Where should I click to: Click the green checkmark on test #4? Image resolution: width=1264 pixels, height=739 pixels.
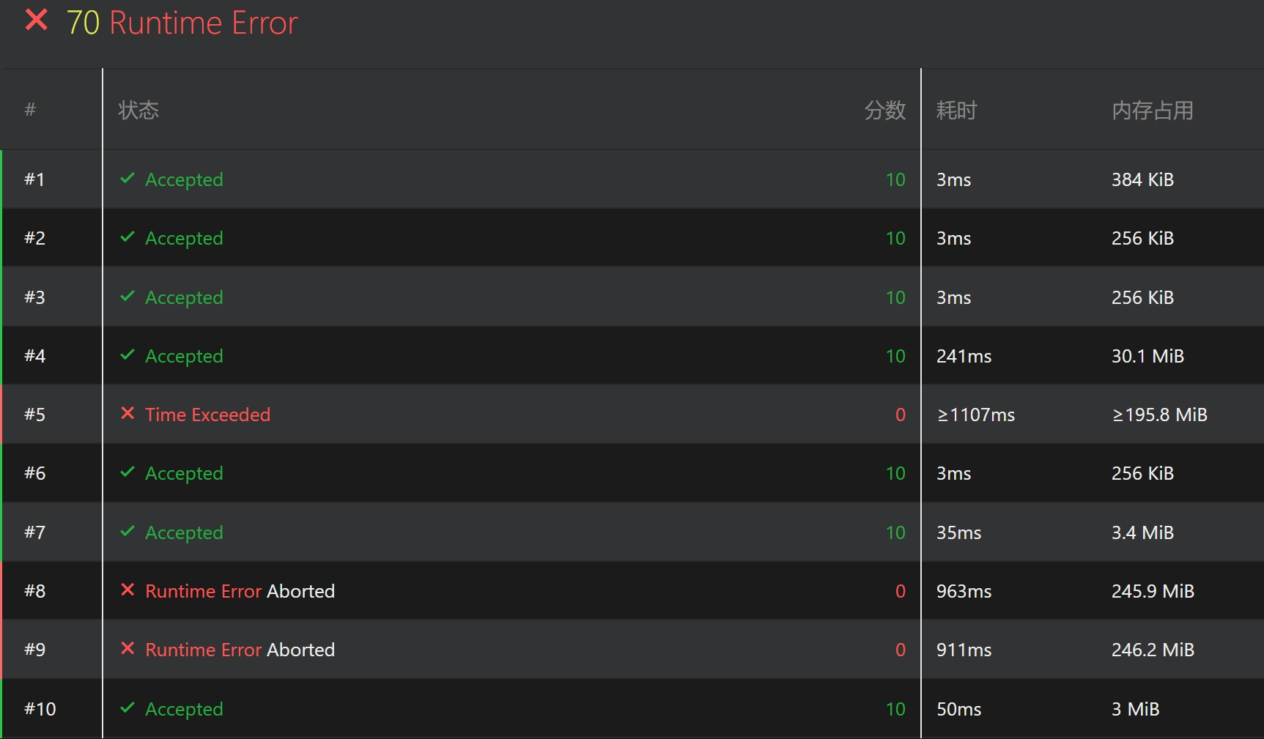[x=127, y=354]
